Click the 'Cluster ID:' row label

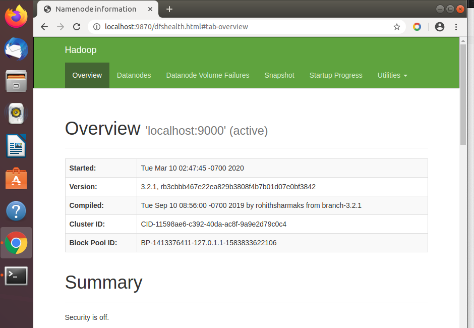click(x=87, y=224)
